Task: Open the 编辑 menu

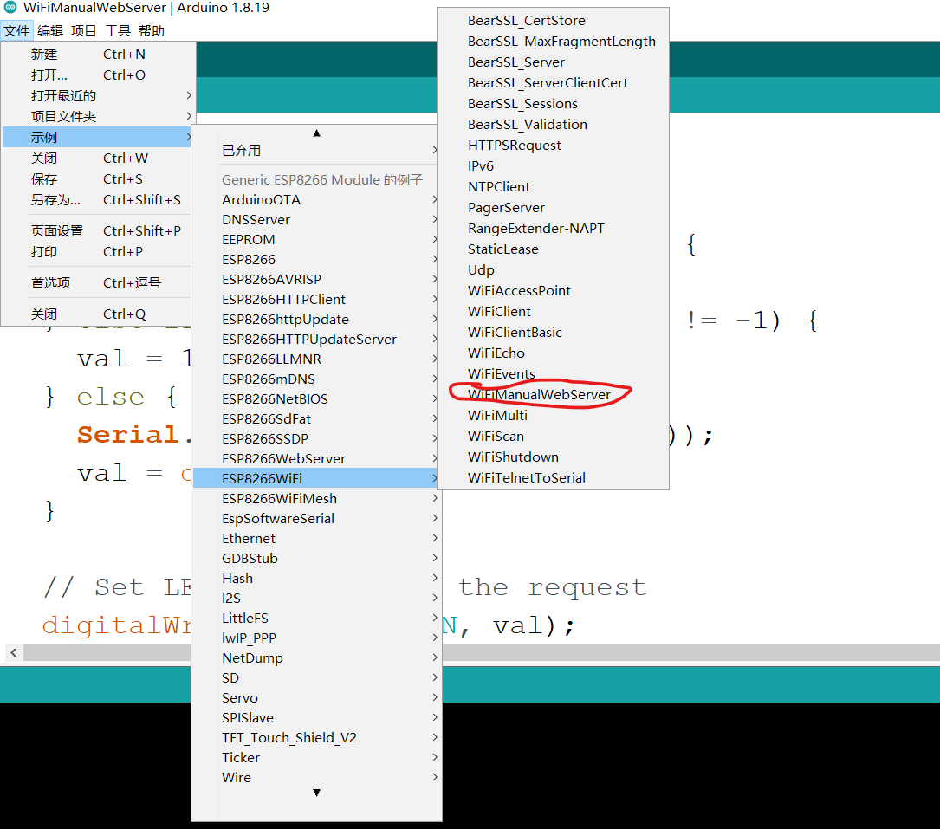Action: pos(49,30)
